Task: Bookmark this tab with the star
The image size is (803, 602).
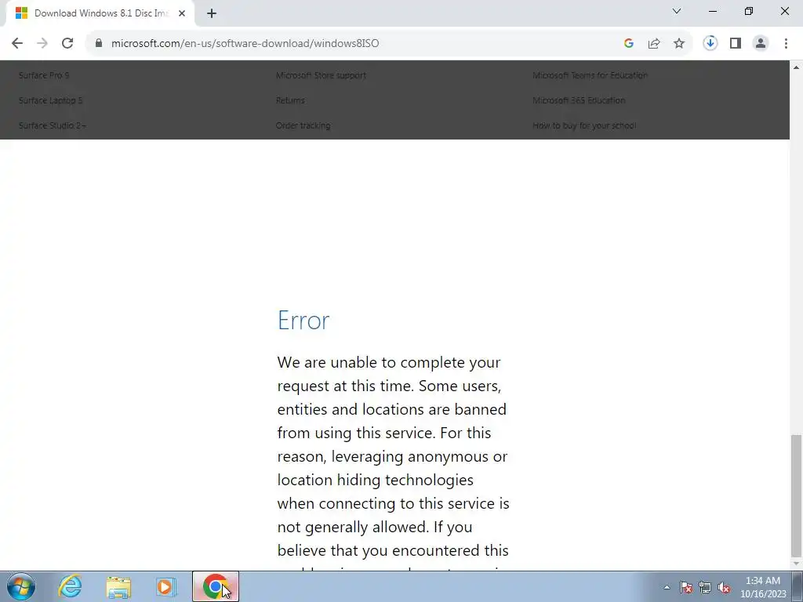Action: [x=679, y=44]
